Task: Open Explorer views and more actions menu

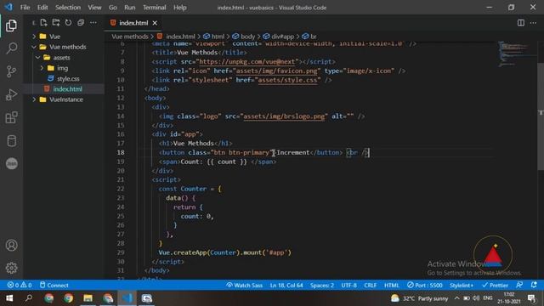Action: pyautogui.click(x=93, y=23)
